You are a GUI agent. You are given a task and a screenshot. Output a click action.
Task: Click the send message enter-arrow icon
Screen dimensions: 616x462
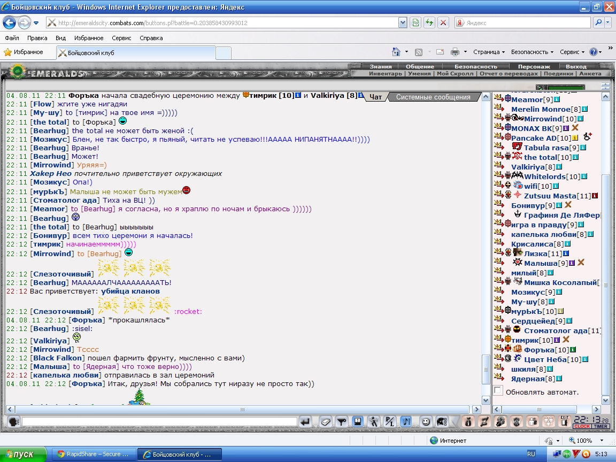pos(305,422)
